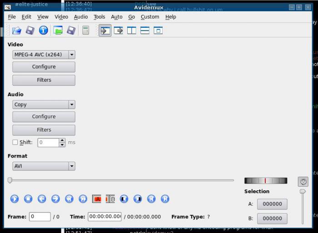
Task: Click the Play button
Action: [x=15, y=199]
